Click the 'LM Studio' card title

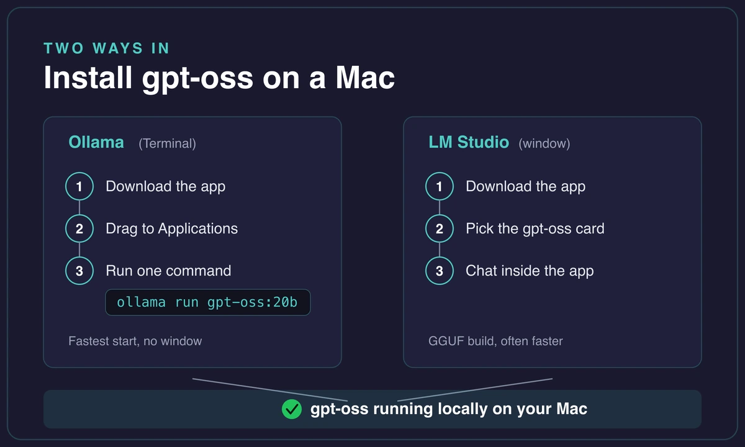click(x=469, y=142)
